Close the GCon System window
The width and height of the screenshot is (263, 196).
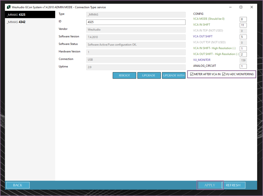click(x=252, y=7)
